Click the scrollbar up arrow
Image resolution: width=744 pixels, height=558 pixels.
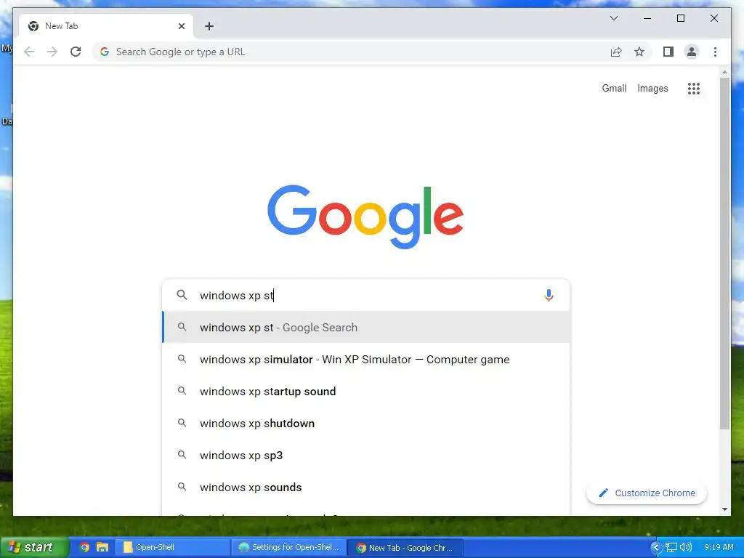point(724,72)
